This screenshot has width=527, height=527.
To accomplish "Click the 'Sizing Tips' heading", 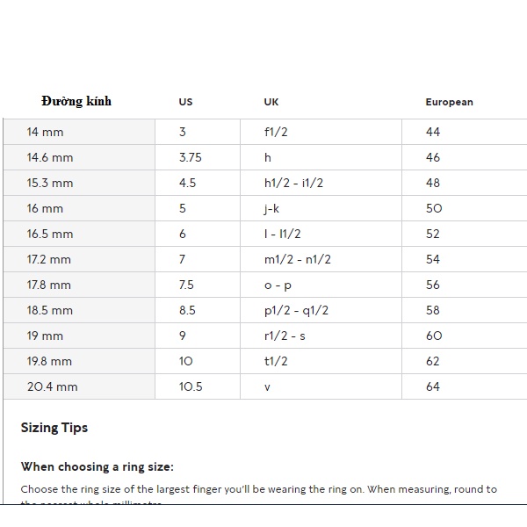I will [54, 428].
